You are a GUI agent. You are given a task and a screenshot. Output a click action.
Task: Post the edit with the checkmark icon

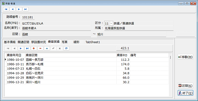pos(53,48)
